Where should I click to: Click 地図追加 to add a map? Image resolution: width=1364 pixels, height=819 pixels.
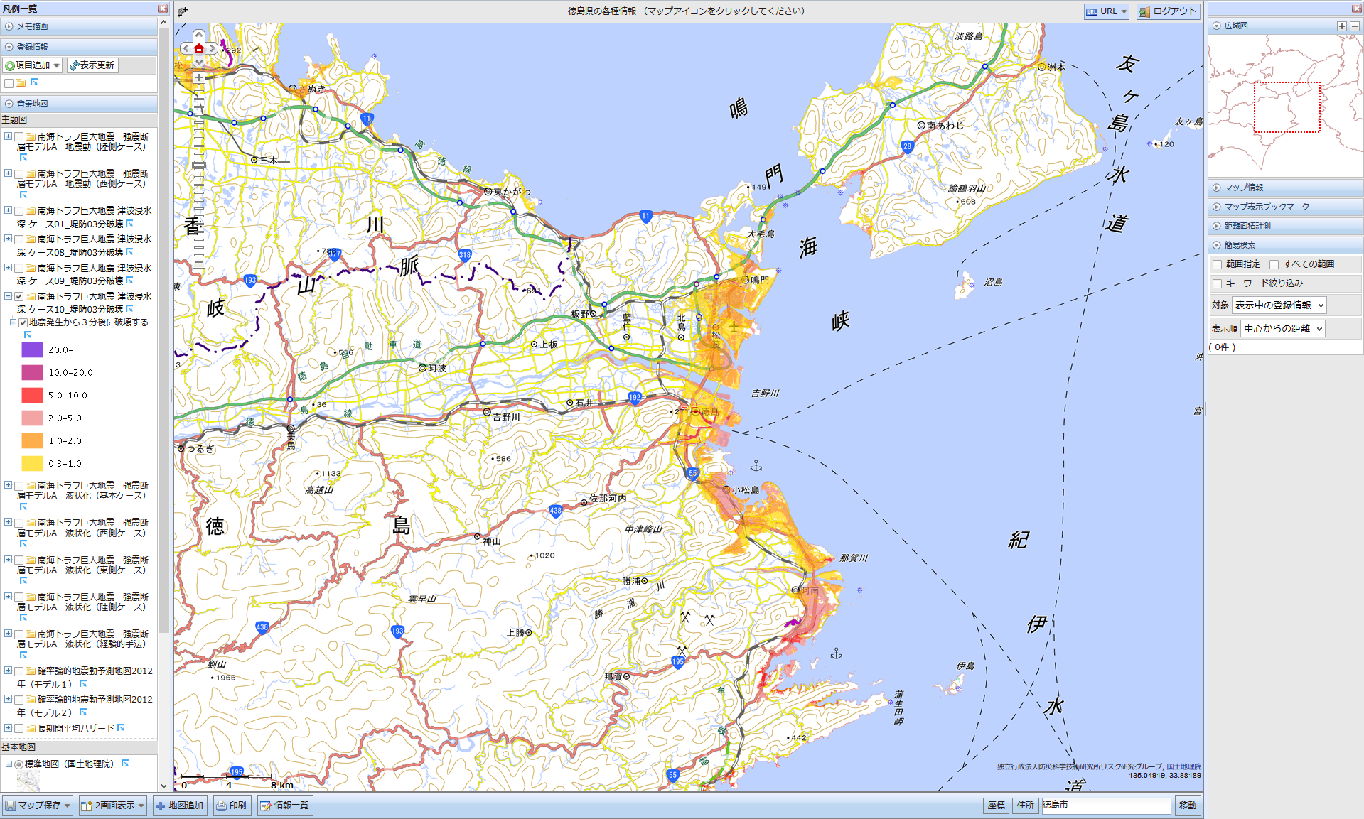tap(181, 806)
